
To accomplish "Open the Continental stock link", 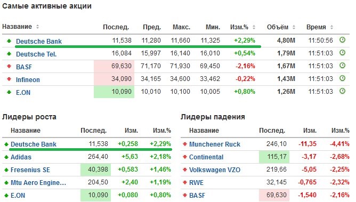I will (206, 157).
